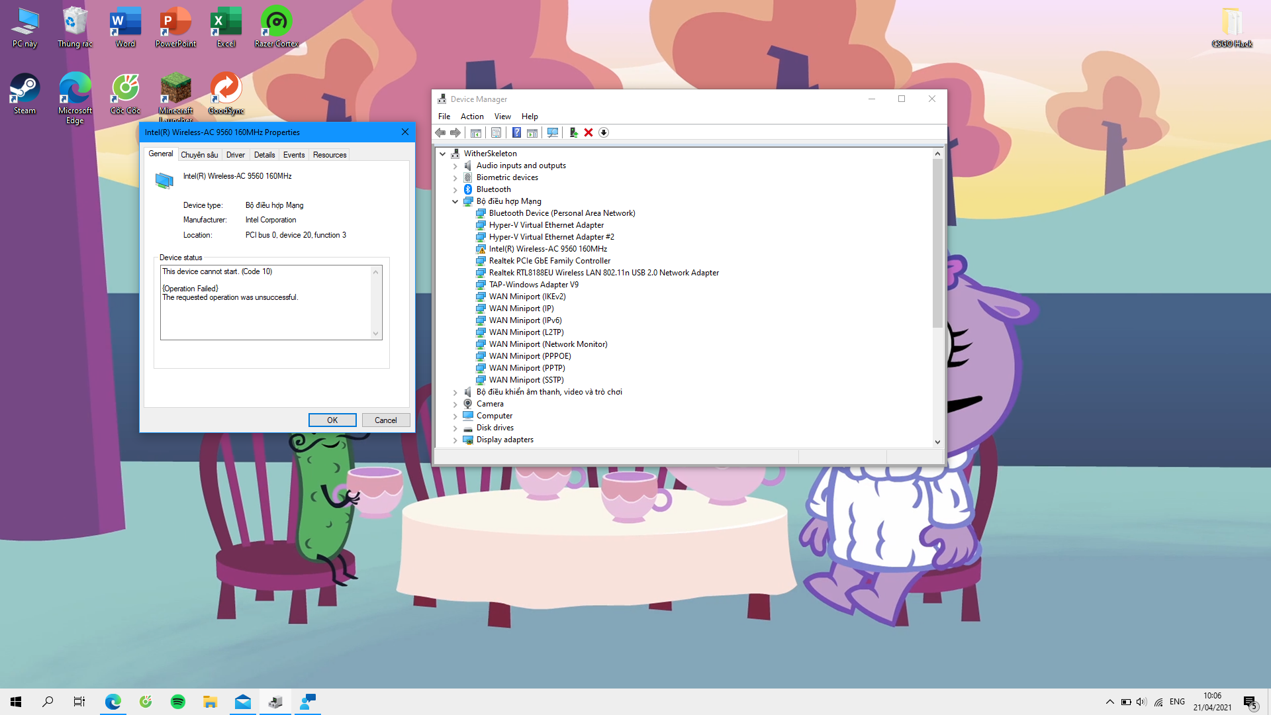Click the Windows Start button
This screenshot has height=715, width=1271.
[x=16, y=702]
